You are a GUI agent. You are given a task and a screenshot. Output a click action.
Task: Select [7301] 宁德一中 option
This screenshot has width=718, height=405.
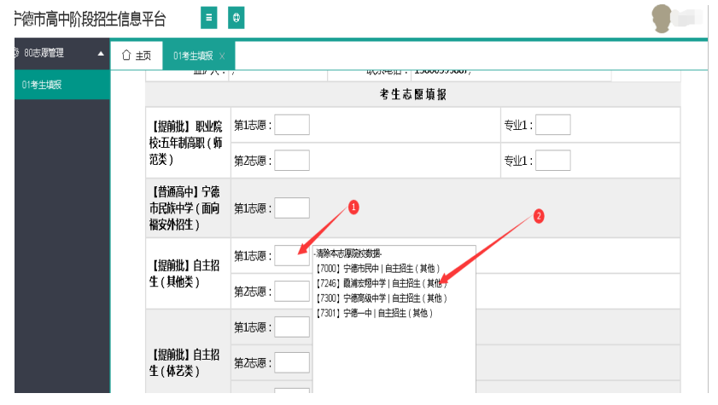click(375, 314)
